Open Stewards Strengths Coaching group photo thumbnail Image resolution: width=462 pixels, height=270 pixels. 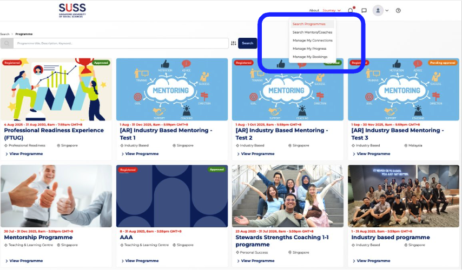click(x=288, y=195)
